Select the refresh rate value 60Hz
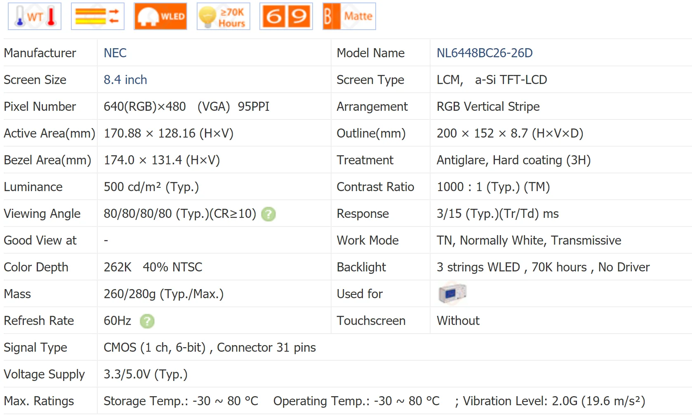 [118, 321]
